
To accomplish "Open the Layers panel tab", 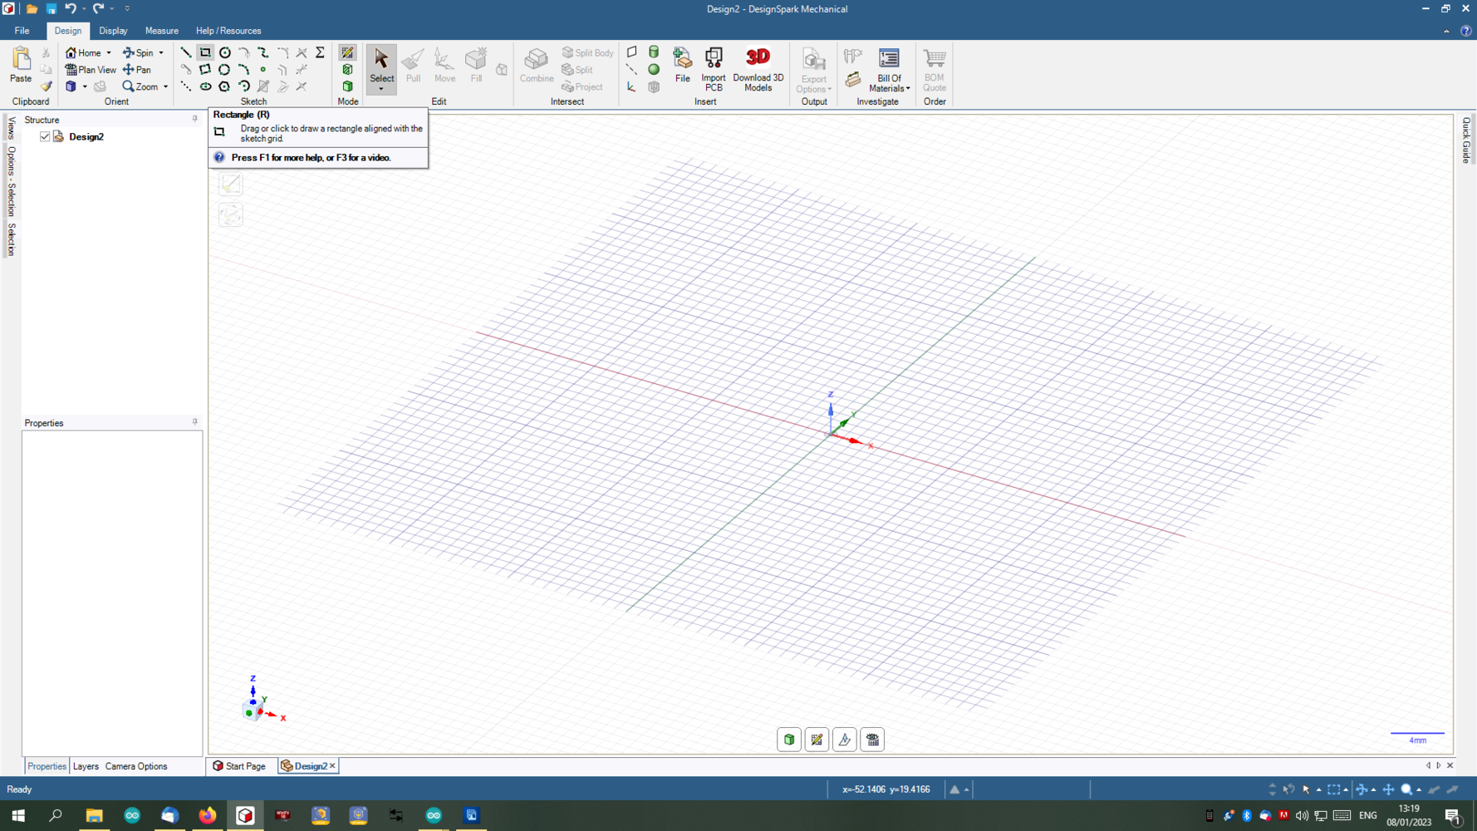I will 86,766.
